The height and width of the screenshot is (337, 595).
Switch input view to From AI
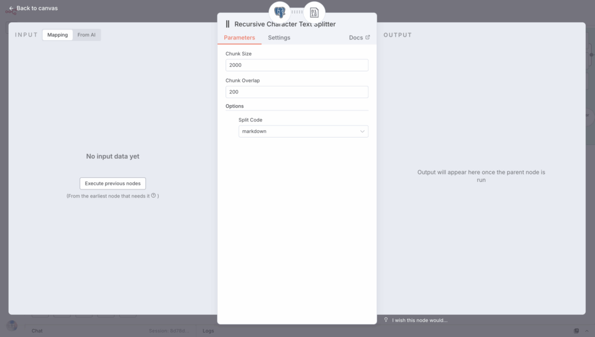click(x=87, y=35)
